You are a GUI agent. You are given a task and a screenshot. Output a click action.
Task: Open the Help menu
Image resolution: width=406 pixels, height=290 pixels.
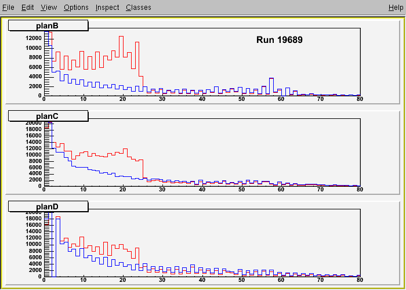[x=396, y=8]
